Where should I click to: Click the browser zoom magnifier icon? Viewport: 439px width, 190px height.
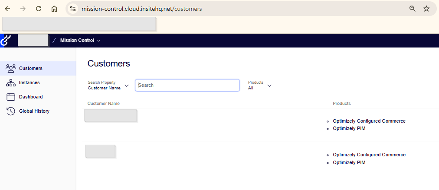point(413,9)
